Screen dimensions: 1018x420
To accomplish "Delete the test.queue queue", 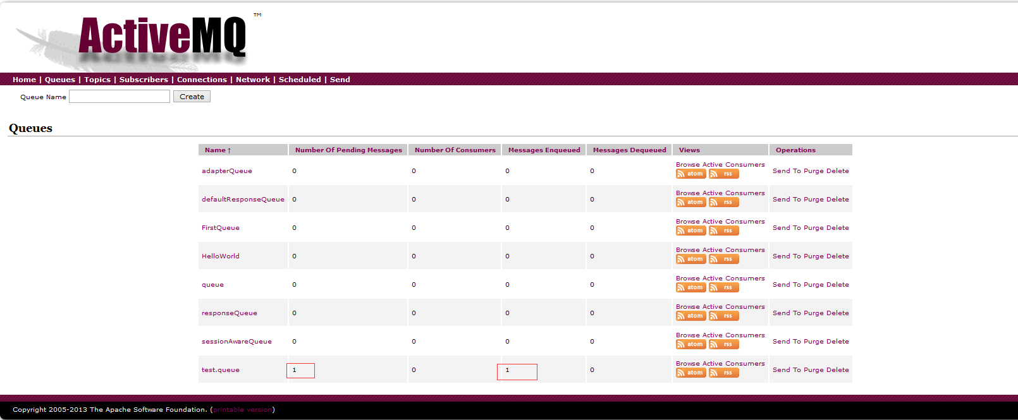I will click(838, 370).
